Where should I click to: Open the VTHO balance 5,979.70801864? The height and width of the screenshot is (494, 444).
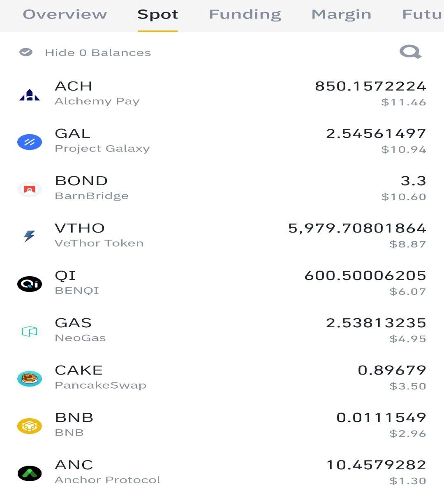[x=357, y=228]
